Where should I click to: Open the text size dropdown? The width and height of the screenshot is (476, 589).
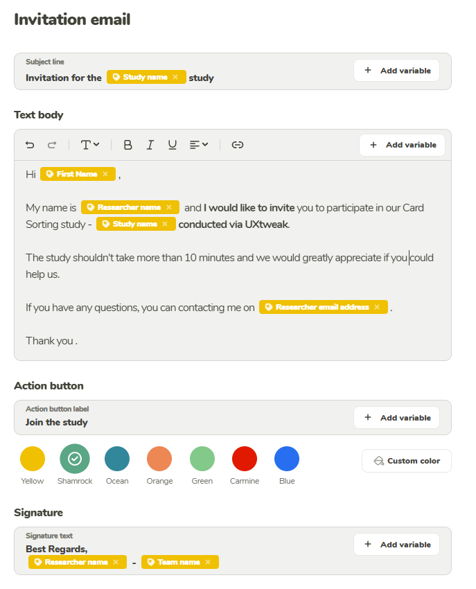90,145
